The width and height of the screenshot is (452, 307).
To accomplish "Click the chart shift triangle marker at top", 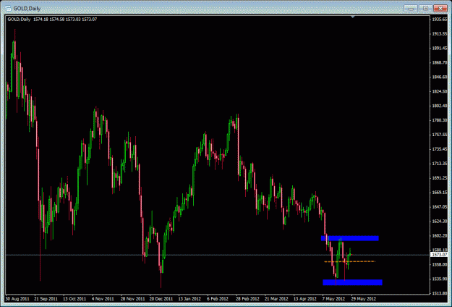I will [352, 17].
